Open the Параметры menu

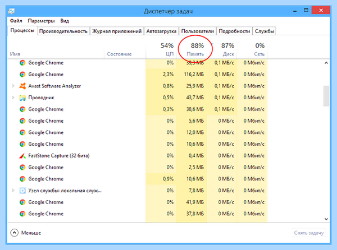coord(41,21)
